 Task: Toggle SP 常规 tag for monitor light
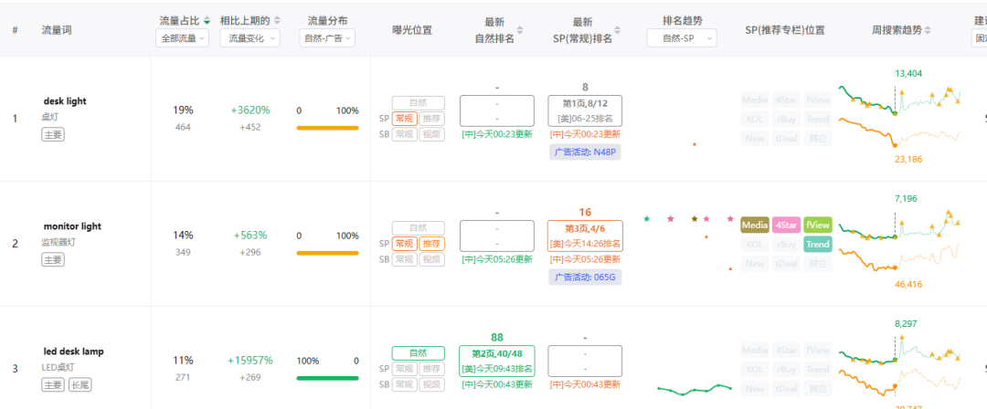(404, 244)
